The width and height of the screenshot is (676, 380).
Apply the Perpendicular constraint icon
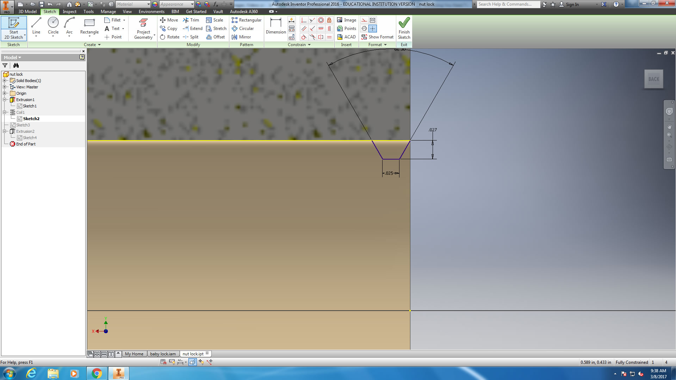pyautogui.click(x=312, y=29)
